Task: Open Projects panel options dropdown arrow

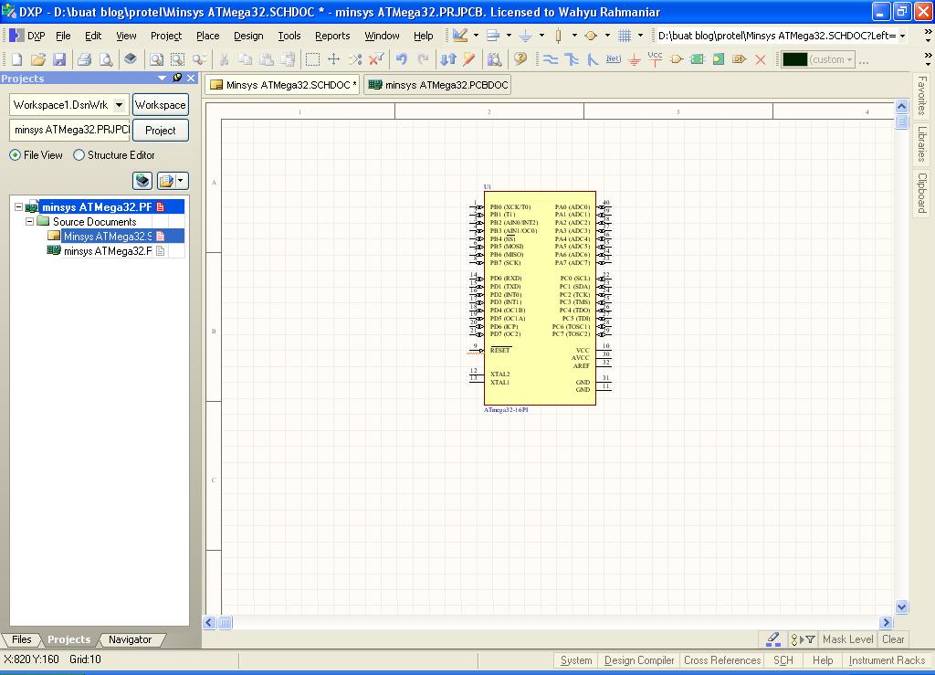Action: 163,79
